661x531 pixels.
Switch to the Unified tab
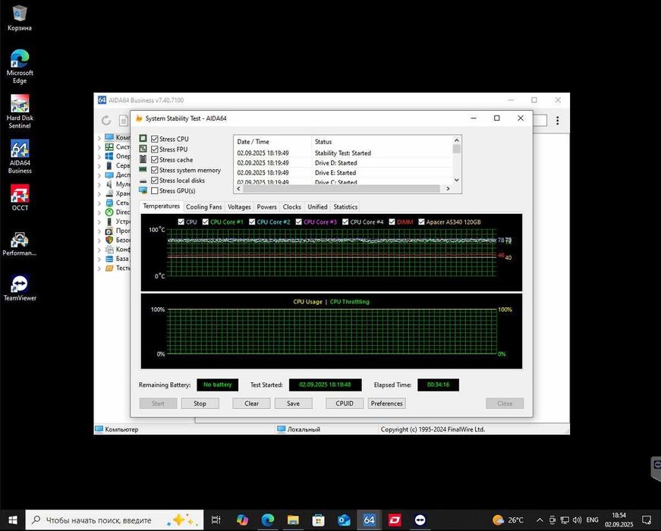click(x=317, y=207)
